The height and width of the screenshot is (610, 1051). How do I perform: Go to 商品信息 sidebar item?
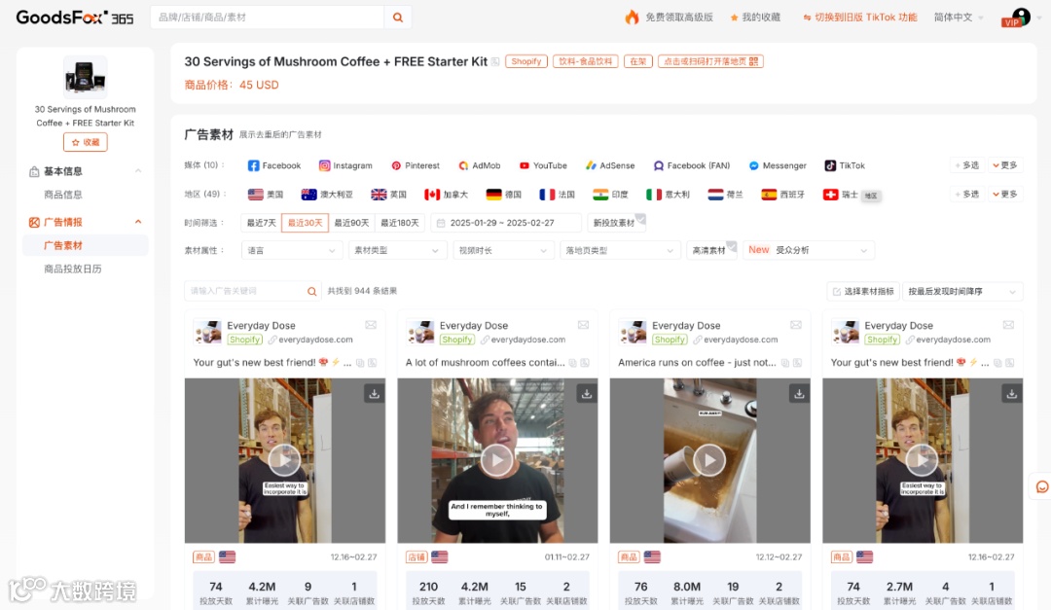point(63,195)
